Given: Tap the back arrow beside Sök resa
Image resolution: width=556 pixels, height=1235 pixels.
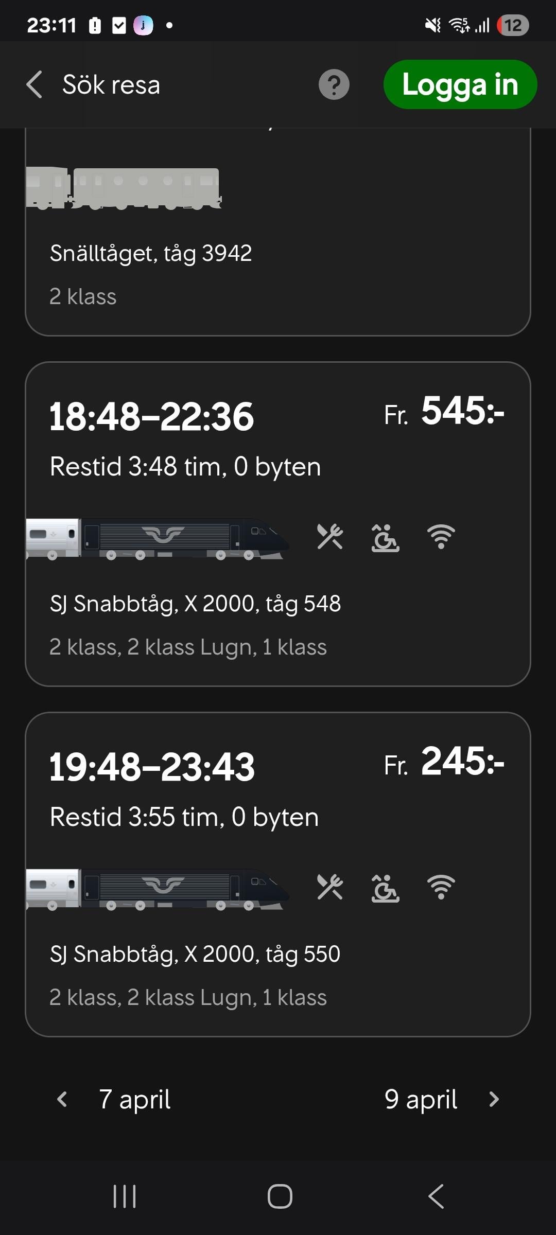Looking at the screenshot, I should coord(34,85).
